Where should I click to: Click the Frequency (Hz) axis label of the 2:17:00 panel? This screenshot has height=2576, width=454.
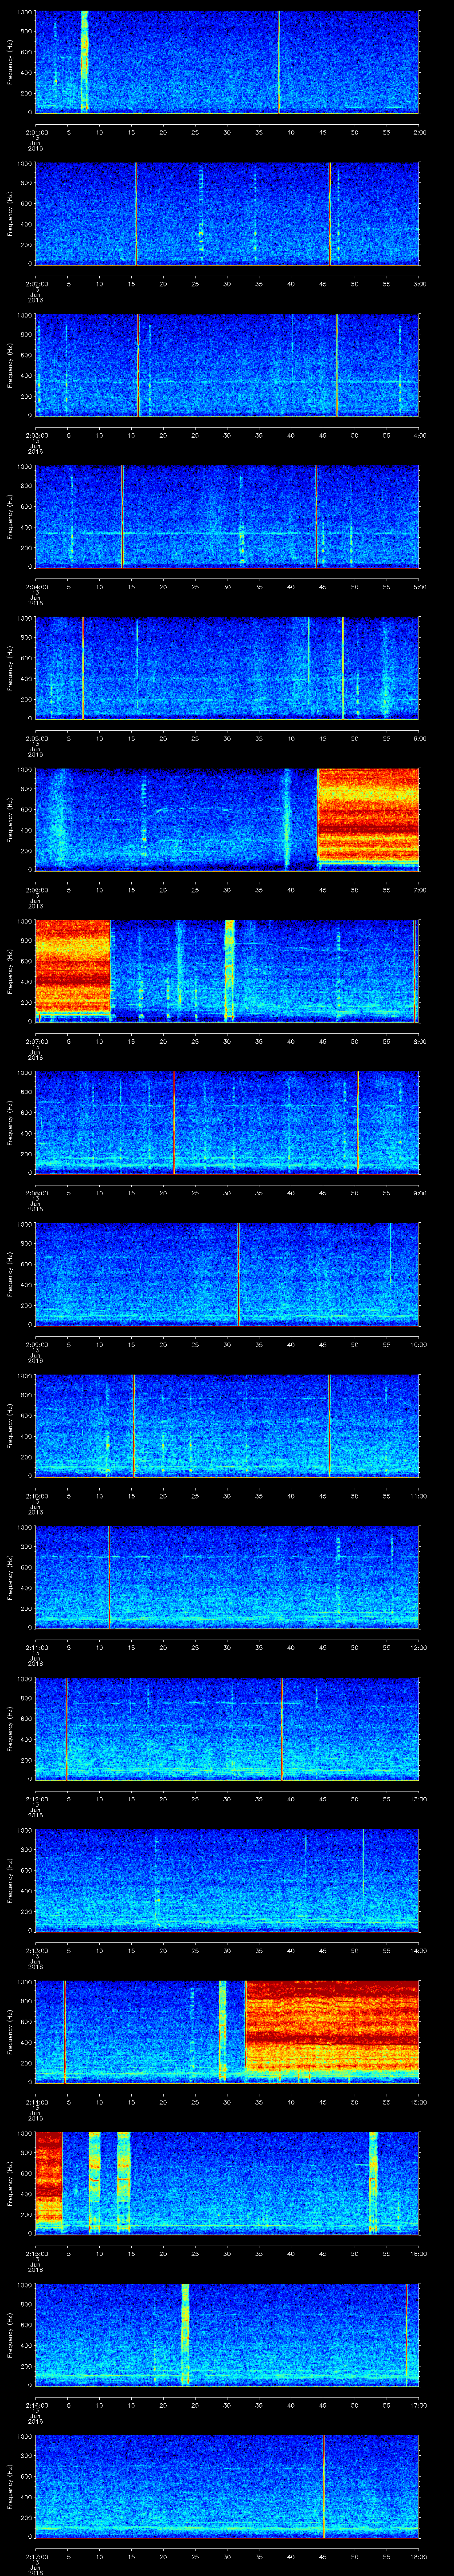[x=11, y=2485]
